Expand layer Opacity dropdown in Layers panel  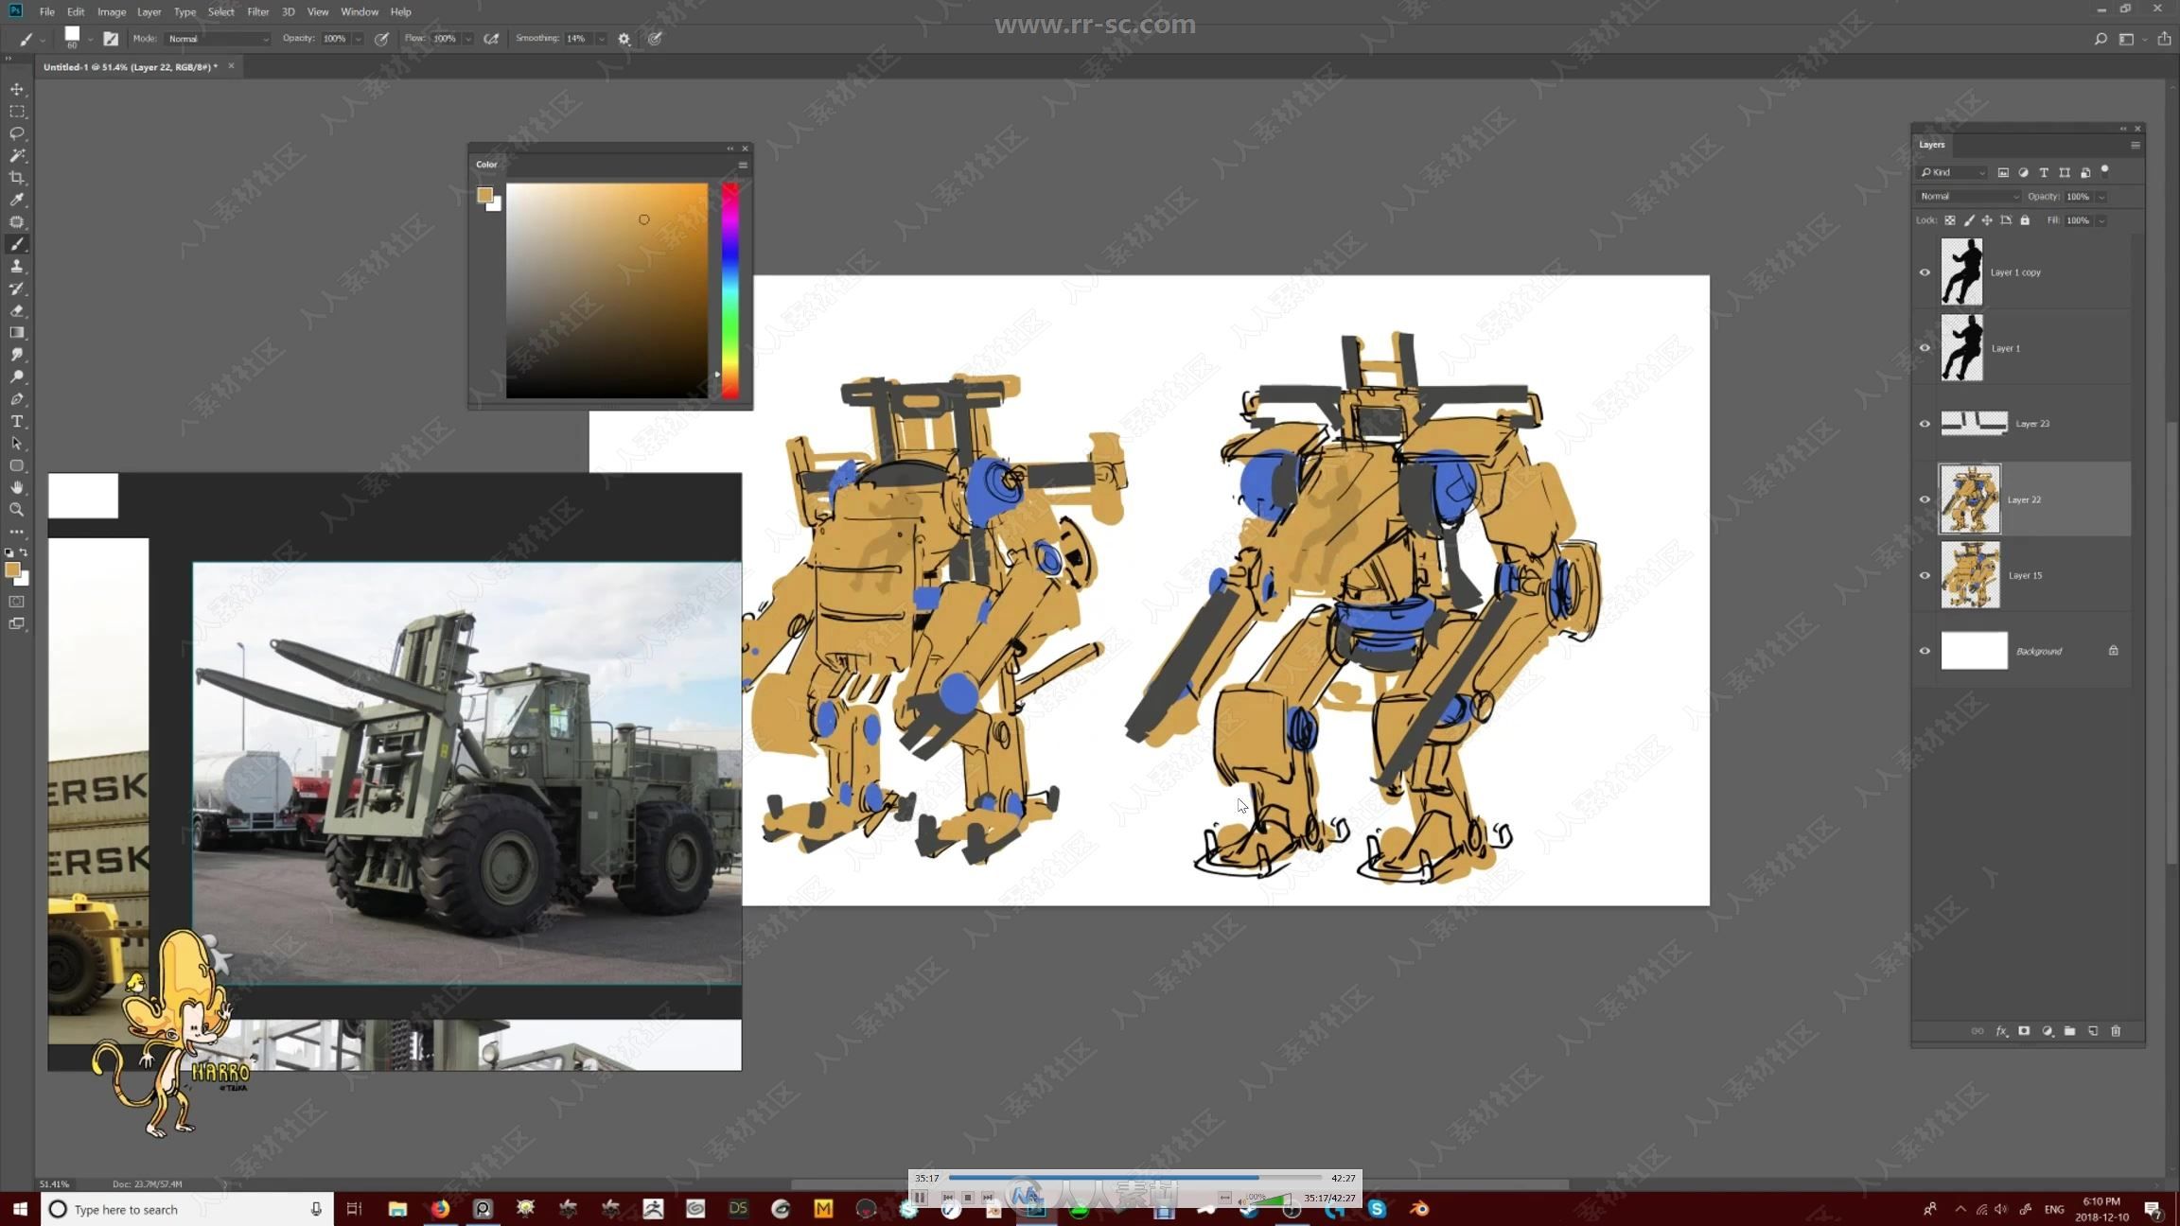(x=2101, y=197)
